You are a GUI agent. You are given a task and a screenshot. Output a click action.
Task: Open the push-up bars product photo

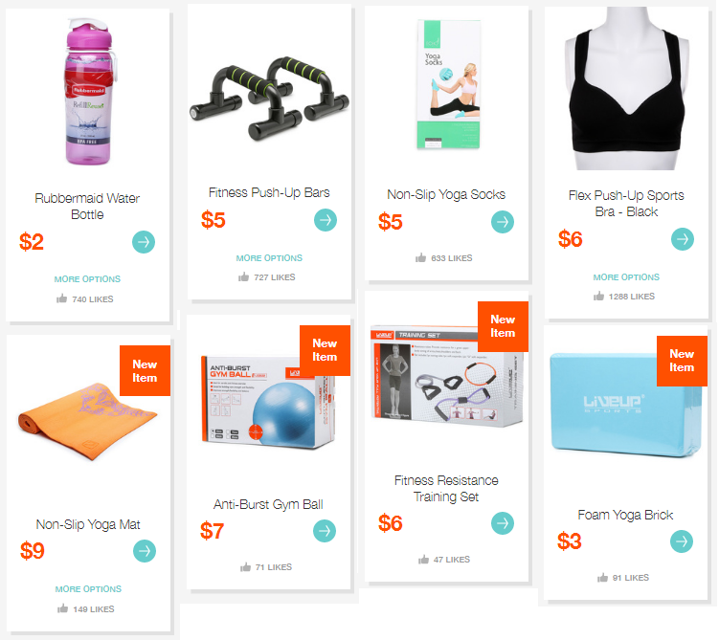(x=269, y=98)
